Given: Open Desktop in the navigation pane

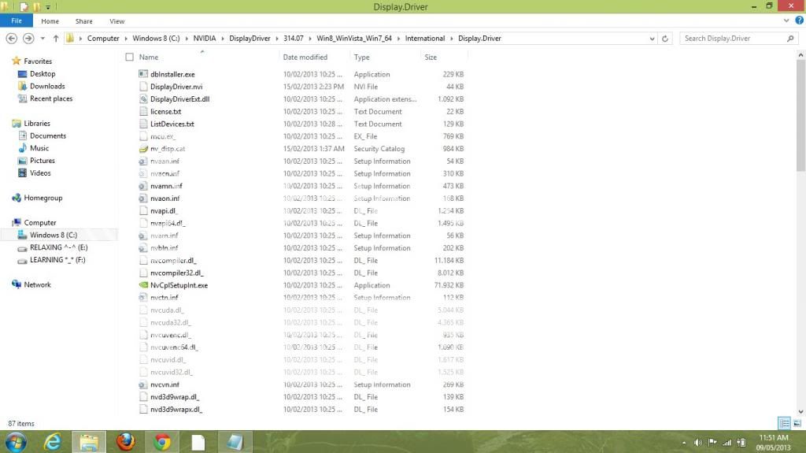Looking at the screenshot, I should [x=43, y=73].
